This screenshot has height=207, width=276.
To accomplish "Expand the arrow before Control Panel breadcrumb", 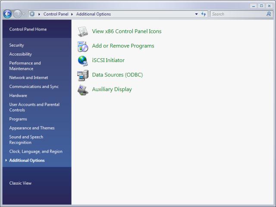I will (x=39, y=14).
